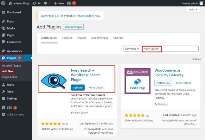Open Plugin Editor submenu item
Image resolution: width=205 pixels, height=140 pixels.
(x=10, y=77)
